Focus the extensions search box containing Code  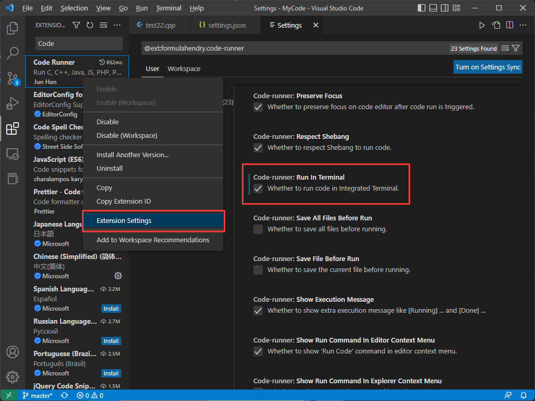[x=79, y=44]
